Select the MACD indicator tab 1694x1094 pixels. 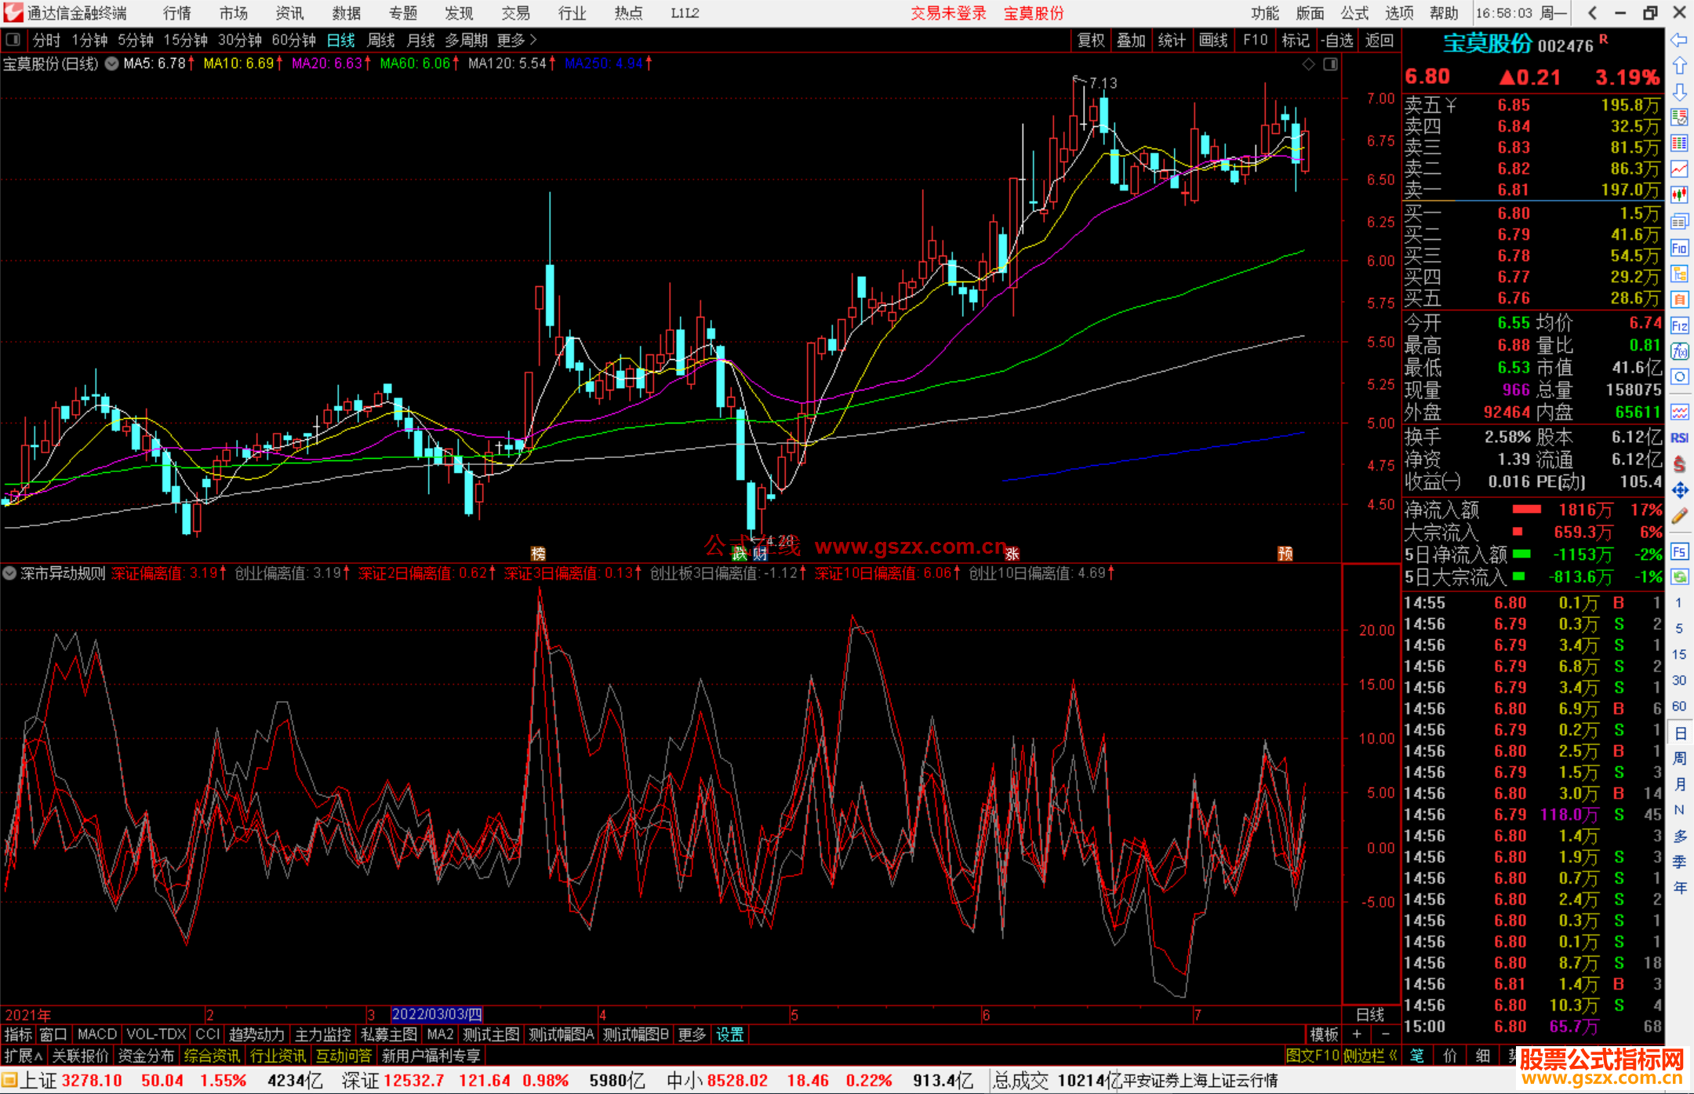coord(97,1034)
